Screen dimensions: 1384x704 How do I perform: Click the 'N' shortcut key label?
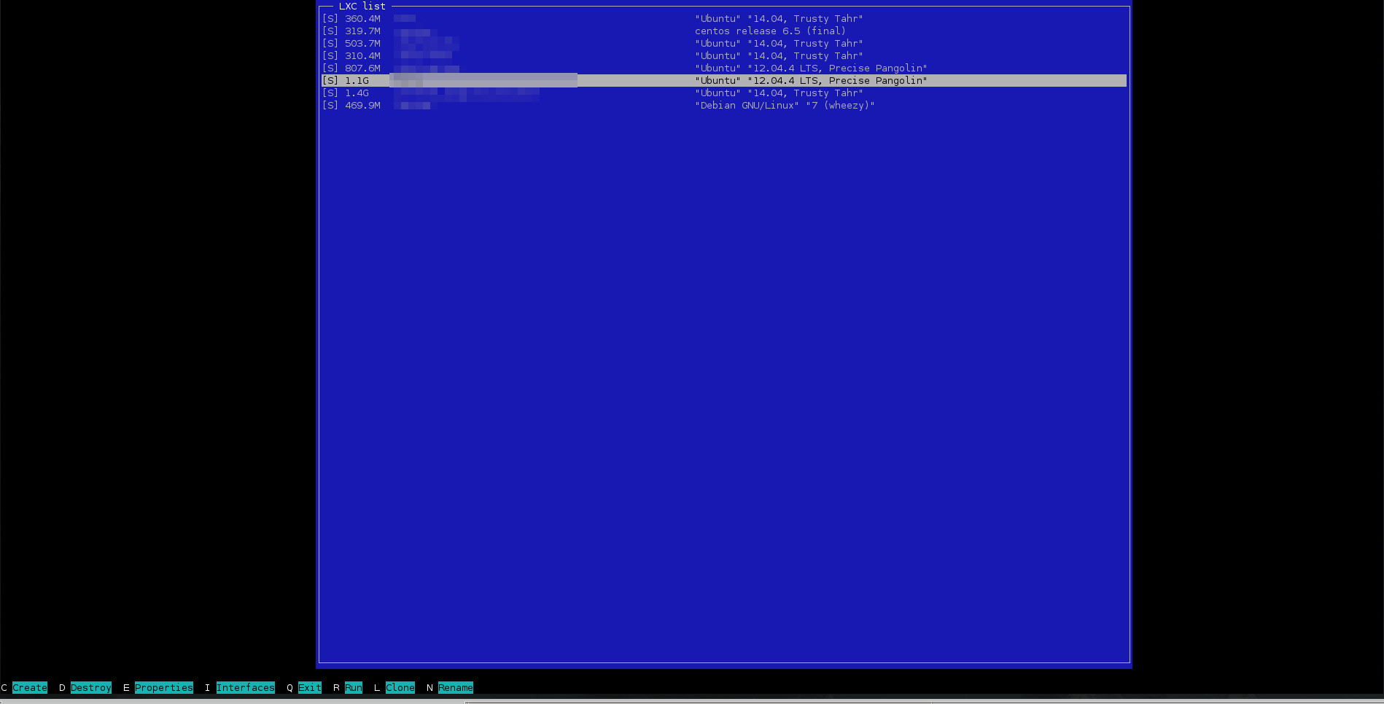click(x=429, y=687)
